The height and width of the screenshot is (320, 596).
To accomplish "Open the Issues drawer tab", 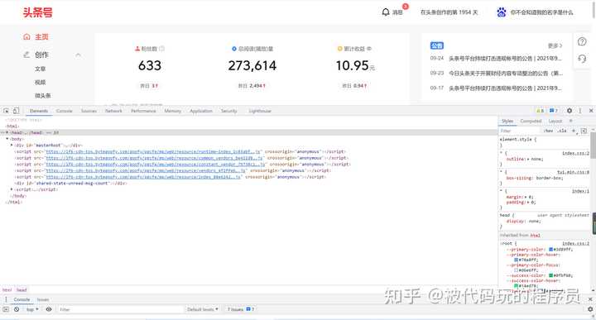I will click(43, 299).
